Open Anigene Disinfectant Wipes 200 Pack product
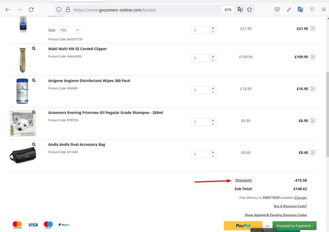The height and width of the screenshot is (232, 329). click(89, 81)
